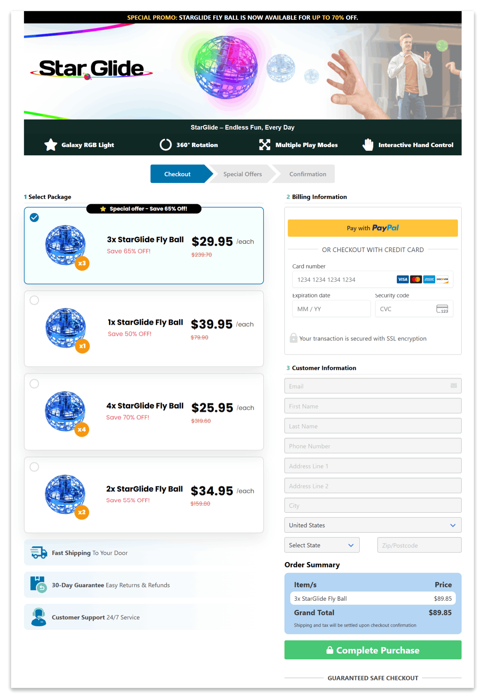Image resolution: width=485 pixels, height=699 pixels.
Task: Click the Customer Support headset icon
Action: click(x=39, y=617)
